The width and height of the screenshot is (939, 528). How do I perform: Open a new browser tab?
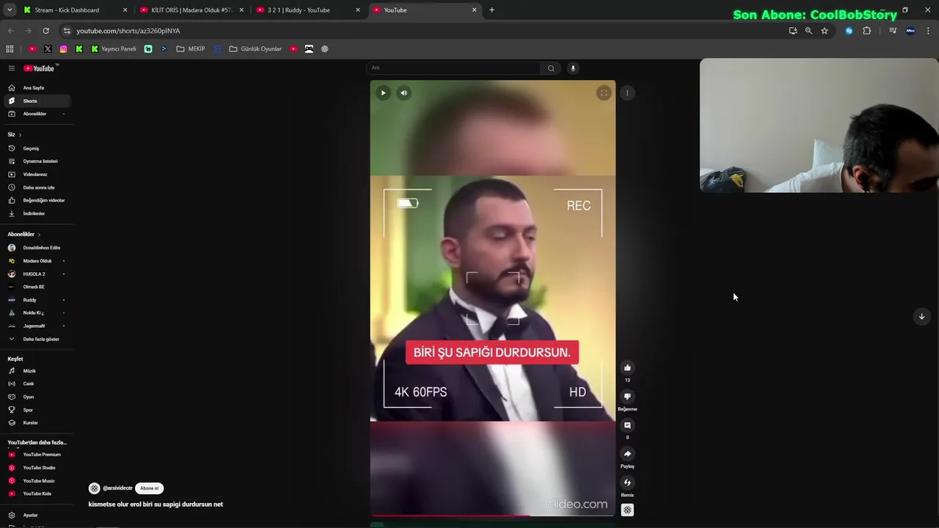pyautogui.click(x=492, y=10)
